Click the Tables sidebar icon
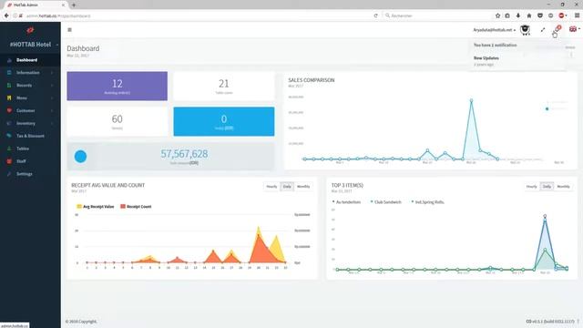This screenshot has width=583, height=328. pos(9,149)
